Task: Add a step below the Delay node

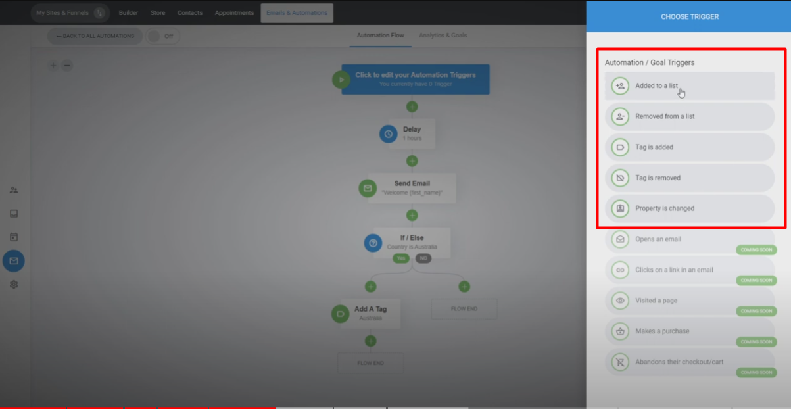Action: click(x=412, y=161)
